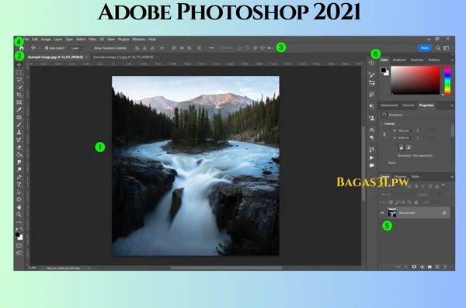Open the Actions play icon in dock

(x=371, y=157)
